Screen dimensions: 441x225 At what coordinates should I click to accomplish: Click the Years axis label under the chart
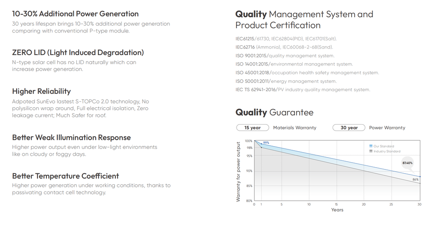click(337, 210)
